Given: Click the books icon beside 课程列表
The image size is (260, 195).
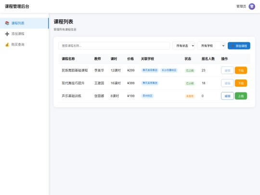Looking at the screenshot, I should click(7, 23).
